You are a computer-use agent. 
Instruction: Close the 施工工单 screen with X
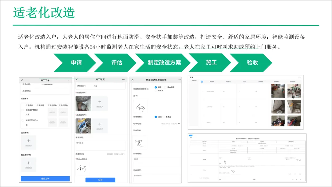[x=22, y=80]
